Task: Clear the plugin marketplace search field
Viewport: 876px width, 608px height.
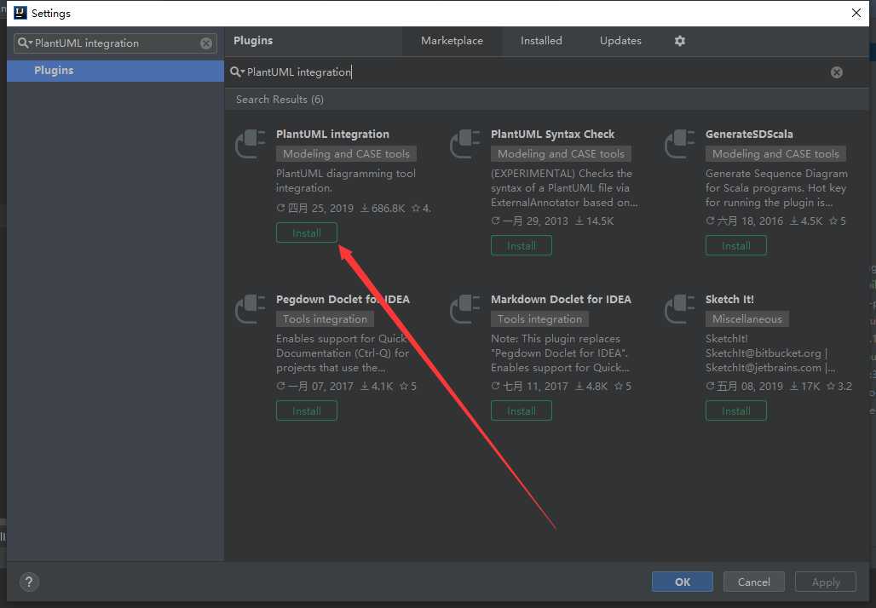Action: 836,72
